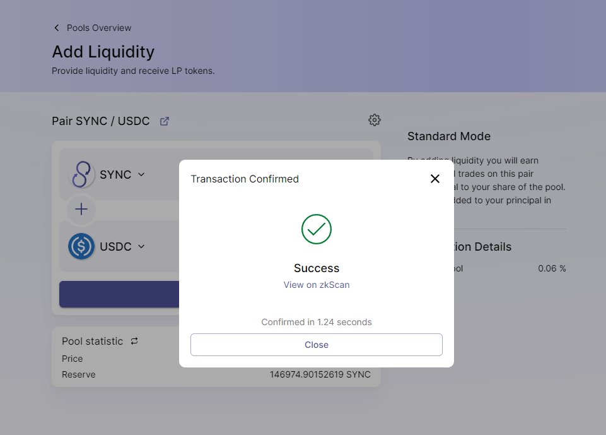606x435 pixels.
Task: Close the Transaction Confirmed dialog with X
Action: click(434, 179)
